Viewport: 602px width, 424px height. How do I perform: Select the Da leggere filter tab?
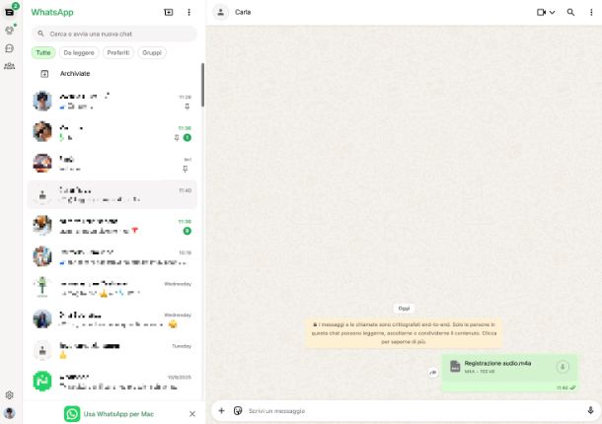(x=79, y=52)
